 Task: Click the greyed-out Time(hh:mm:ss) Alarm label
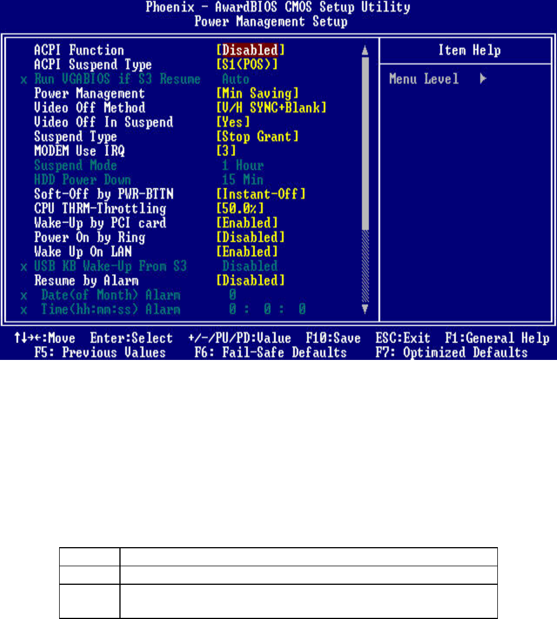point(111,309)
